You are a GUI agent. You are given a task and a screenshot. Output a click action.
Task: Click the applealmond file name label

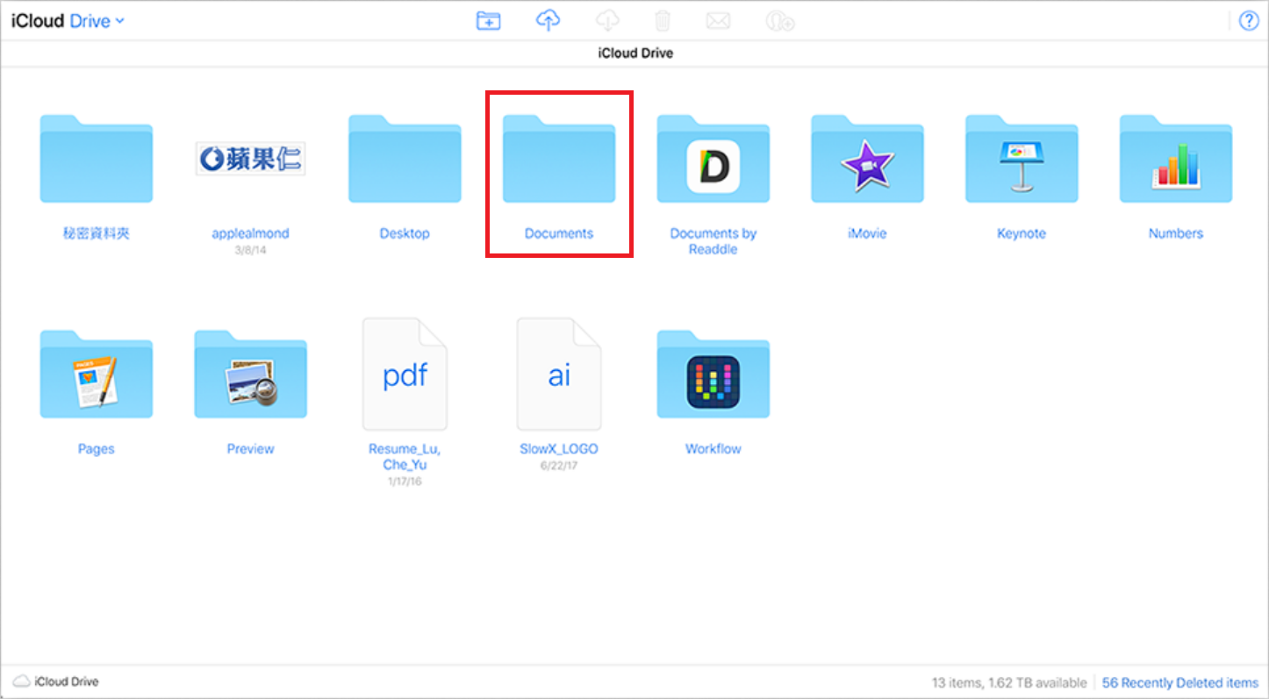pos(251,233)
